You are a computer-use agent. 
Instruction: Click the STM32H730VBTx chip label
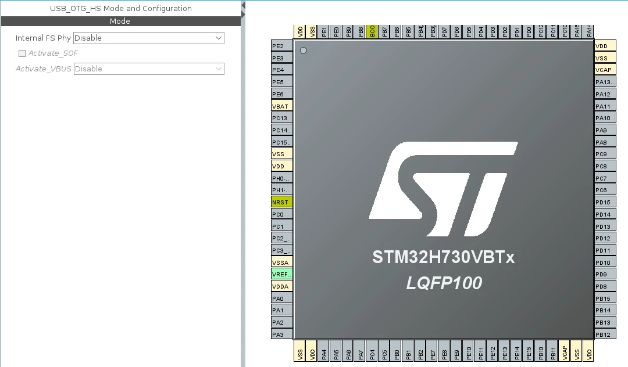(x=443, y=257)
